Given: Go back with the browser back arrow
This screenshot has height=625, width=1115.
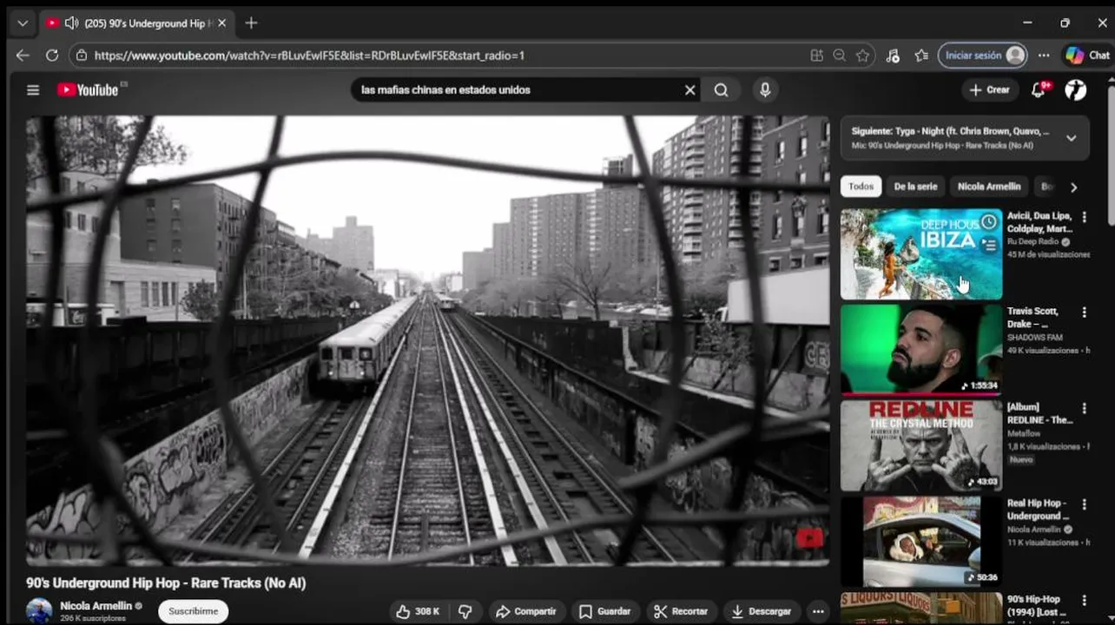Looking at the screenshot, I should pos(23,55).
